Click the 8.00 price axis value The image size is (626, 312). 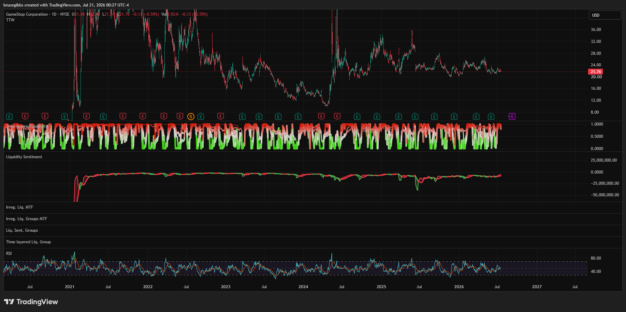(595, 112)
